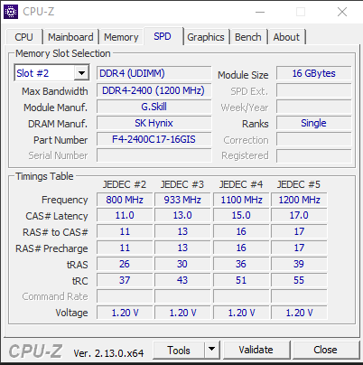This screenshot has width=363, height=365.
Task: Click the Max Bandwidth label
Action: tap(55, 91)
